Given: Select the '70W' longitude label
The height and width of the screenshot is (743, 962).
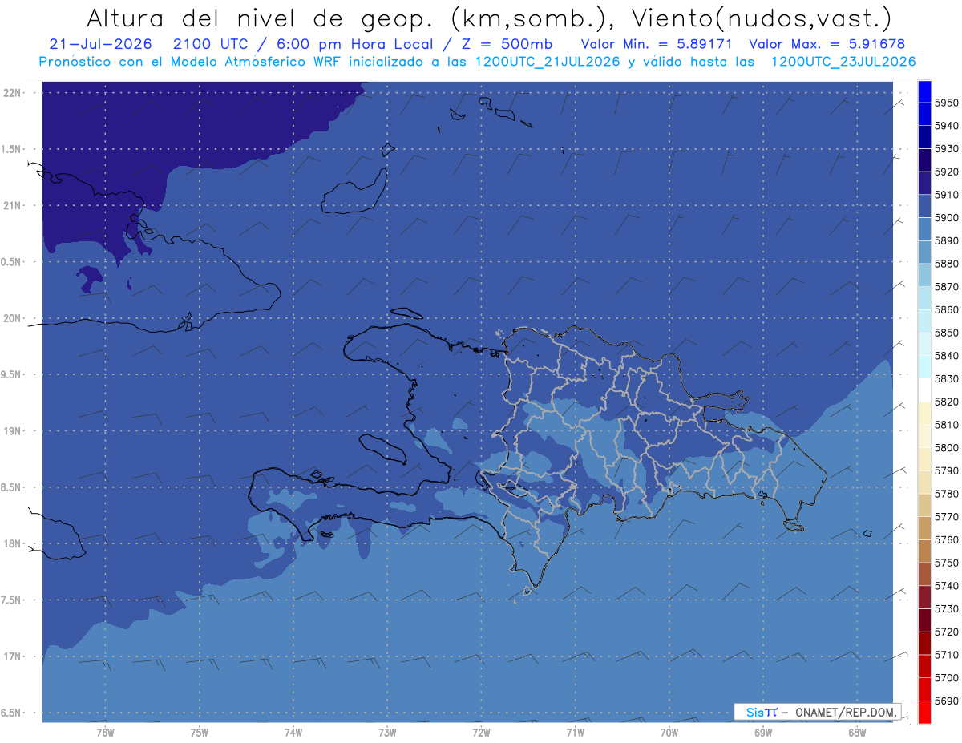Looking at the screenshot, I should click(669, 733).
